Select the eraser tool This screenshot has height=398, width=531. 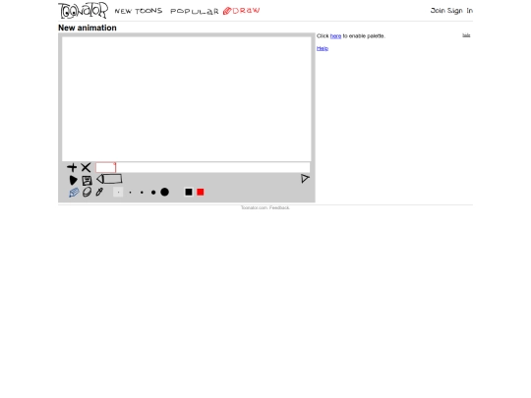88,192
